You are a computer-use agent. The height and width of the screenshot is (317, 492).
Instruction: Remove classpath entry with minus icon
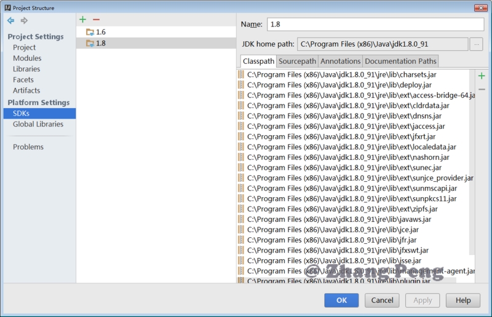pyautogui.click(x=482, y=89)
